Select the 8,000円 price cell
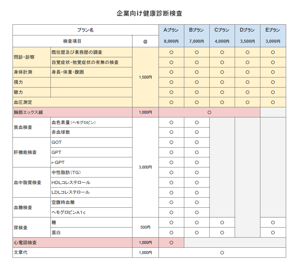Image resolution: width=299 pixels, height=264 pixels. point(170,41)
